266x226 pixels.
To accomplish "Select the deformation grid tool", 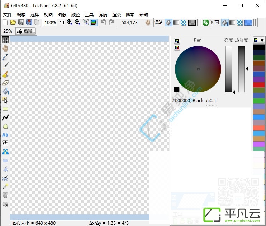I will pyautogui.click(x=5, y=143).
